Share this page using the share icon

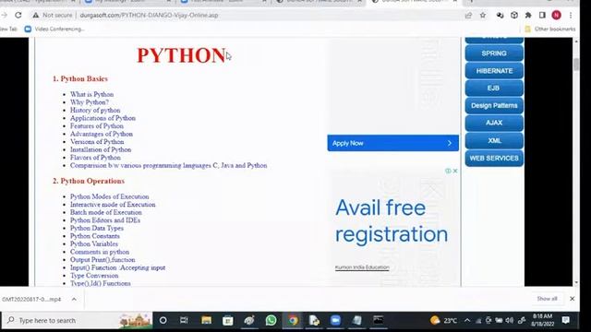click(468, 15)
